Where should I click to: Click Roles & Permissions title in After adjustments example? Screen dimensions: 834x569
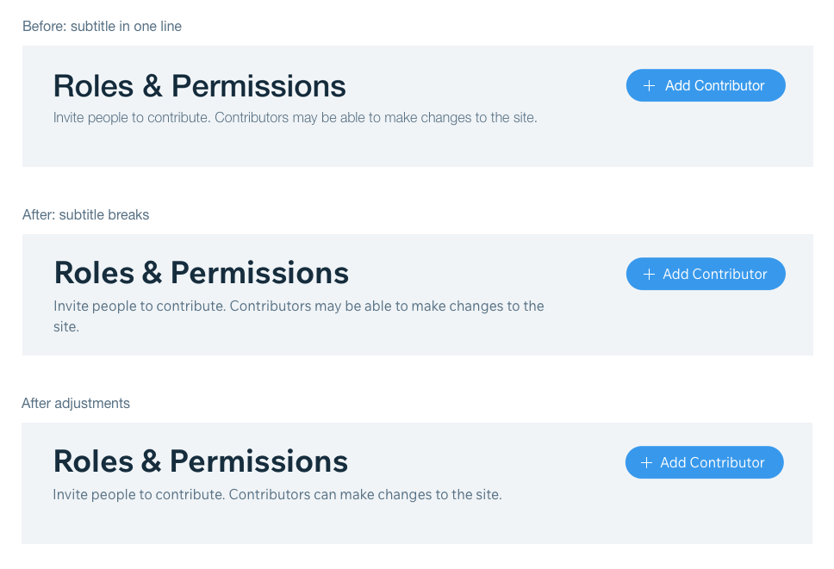200,461
